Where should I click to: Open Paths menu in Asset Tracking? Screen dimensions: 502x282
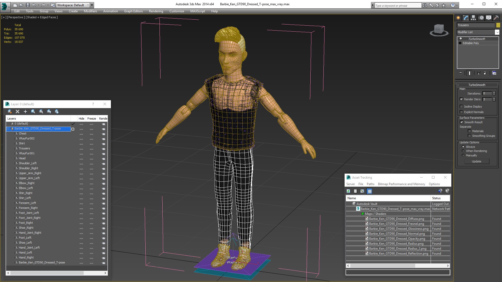point(370,184)
